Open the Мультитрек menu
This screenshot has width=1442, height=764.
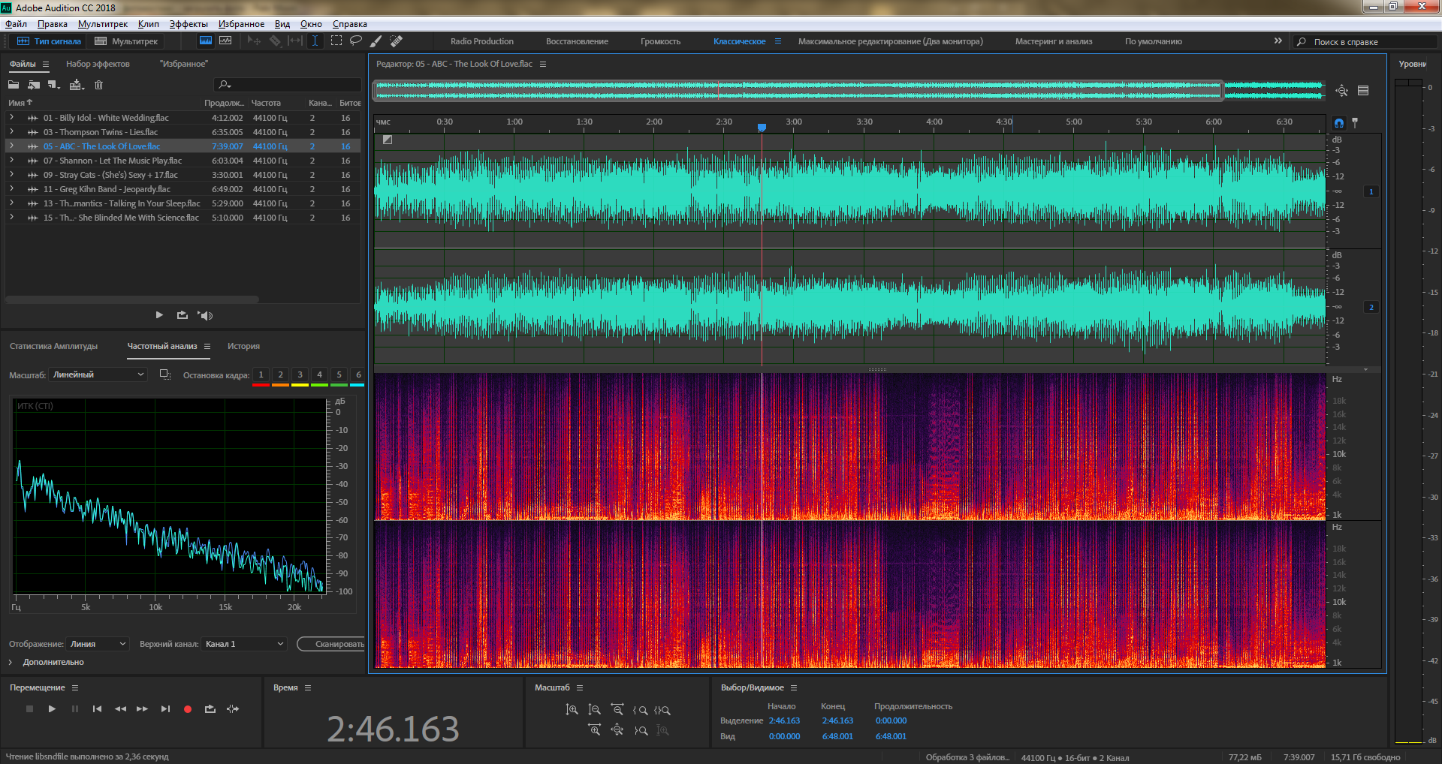[x=103, y=24]
